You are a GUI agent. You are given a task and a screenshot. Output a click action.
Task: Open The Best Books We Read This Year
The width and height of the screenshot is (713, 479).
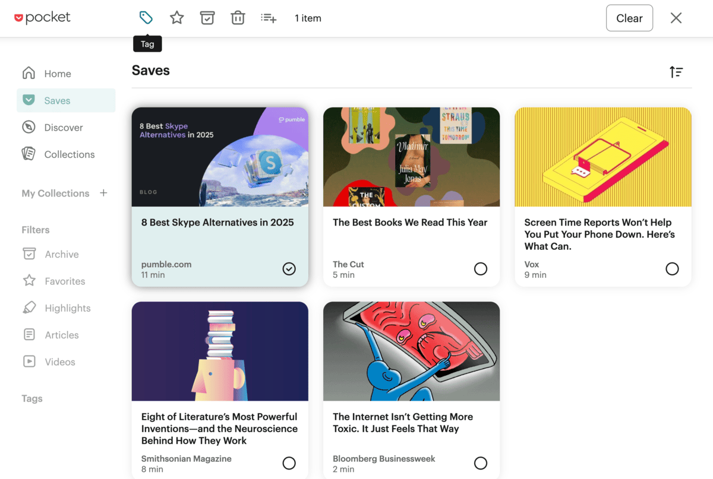pos(410,223)
